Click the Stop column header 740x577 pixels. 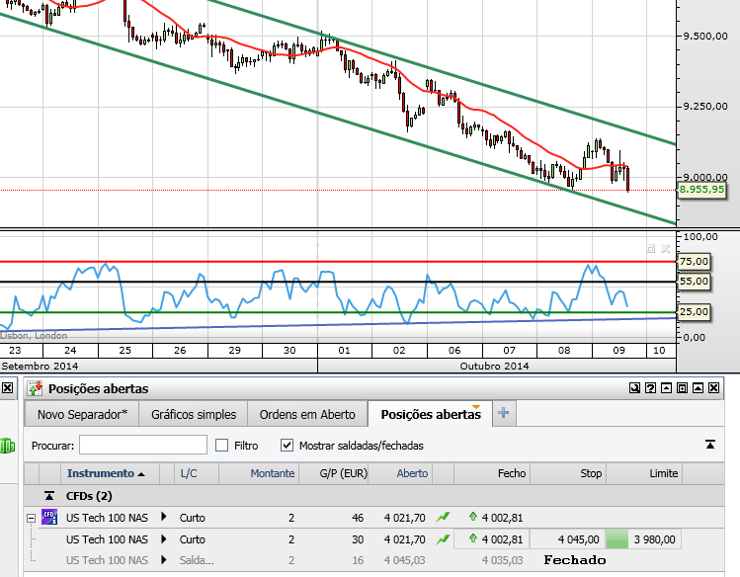pyautogui.click(x=568, y=473)
